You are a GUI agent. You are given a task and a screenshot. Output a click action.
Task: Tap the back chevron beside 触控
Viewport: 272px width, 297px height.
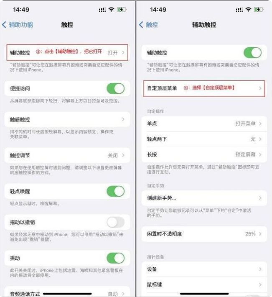coord(141,25)
